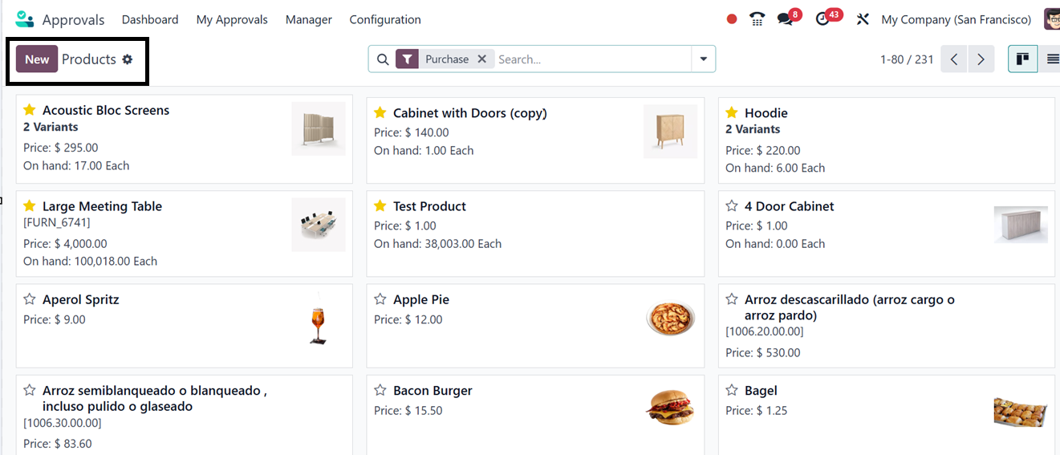The width and height of the screenshot is (1060, 455).
Task: Go to next page of products
Action: [x=981, y=59]
